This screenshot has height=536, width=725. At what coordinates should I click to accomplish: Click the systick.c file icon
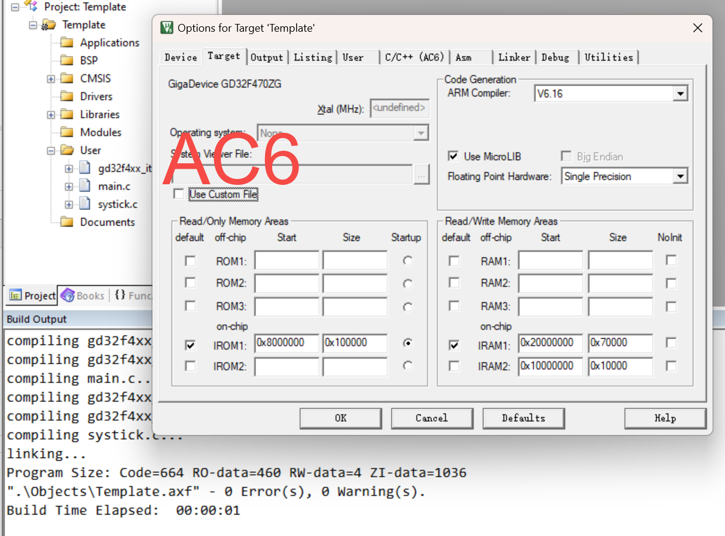point(85,204)
